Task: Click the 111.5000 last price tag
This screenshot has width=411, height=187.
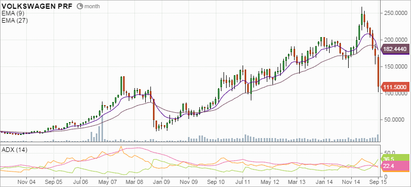Action: point(395,87)
